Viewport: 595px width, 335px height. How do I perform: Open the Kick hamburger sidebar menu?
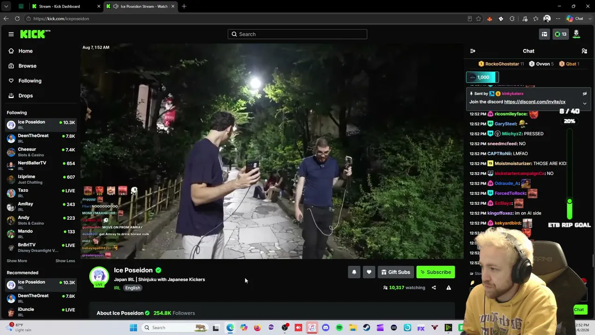11,34
